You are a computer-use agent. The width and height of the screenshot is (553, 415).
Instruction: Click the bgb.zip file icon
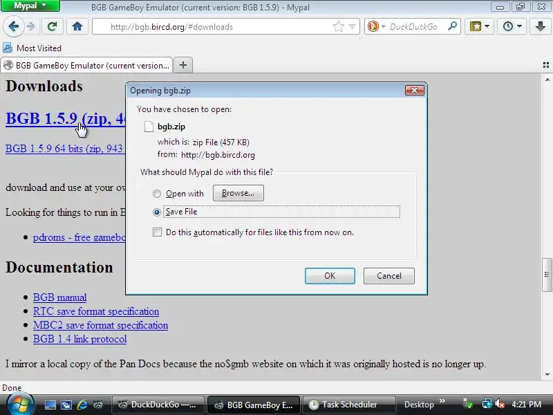149,127
